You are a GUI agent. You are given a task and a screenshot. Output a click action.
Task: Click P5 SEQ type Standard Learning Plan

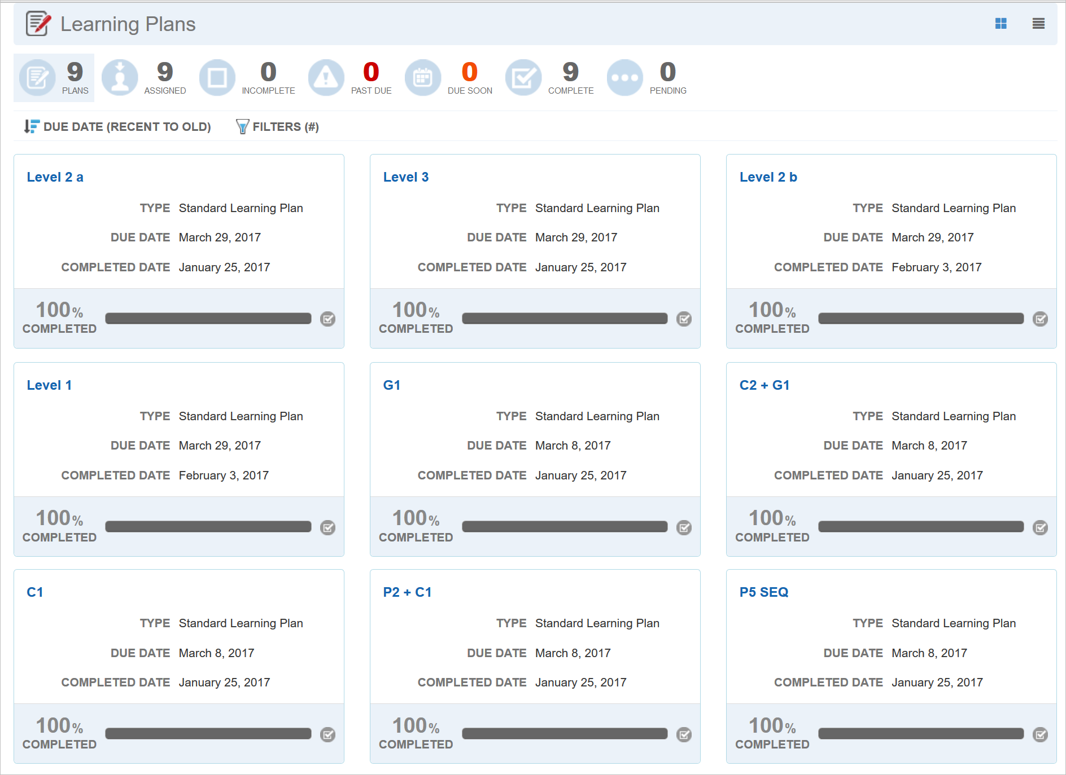pyautogui.click(x=954, y=623)
